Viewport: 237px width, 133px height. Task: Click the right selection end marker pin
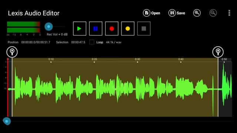218,52
